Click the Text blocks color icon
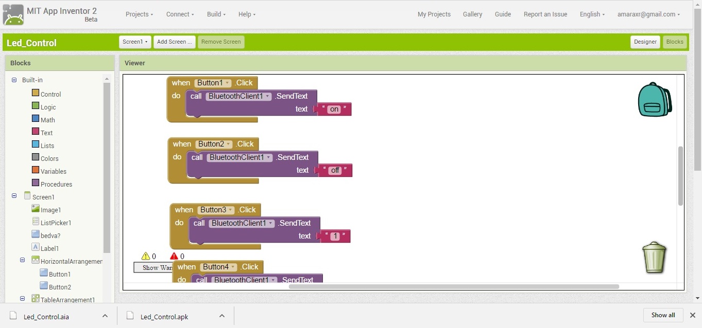The height and width of the screenshot is (328, 702). click(x=36, y=132)
